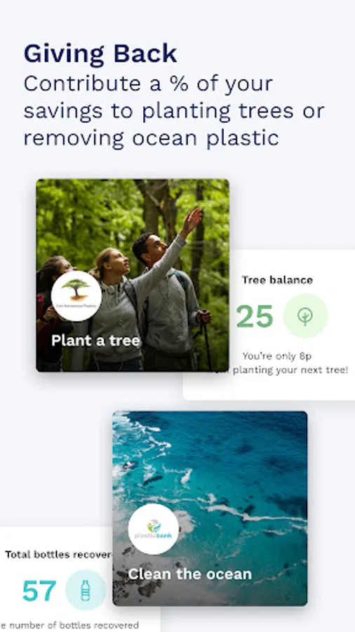Tap the plastic bottle icon beside 57
The height and width of the screenshot is (632, 355).
(86, 590)
